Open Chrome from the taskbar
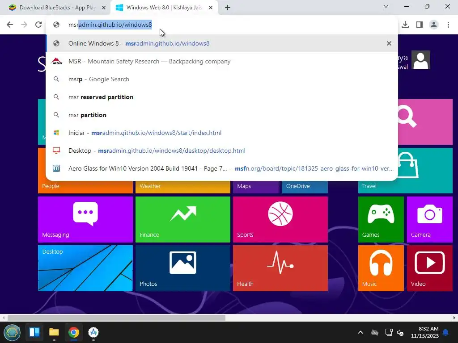 [74, 332]
